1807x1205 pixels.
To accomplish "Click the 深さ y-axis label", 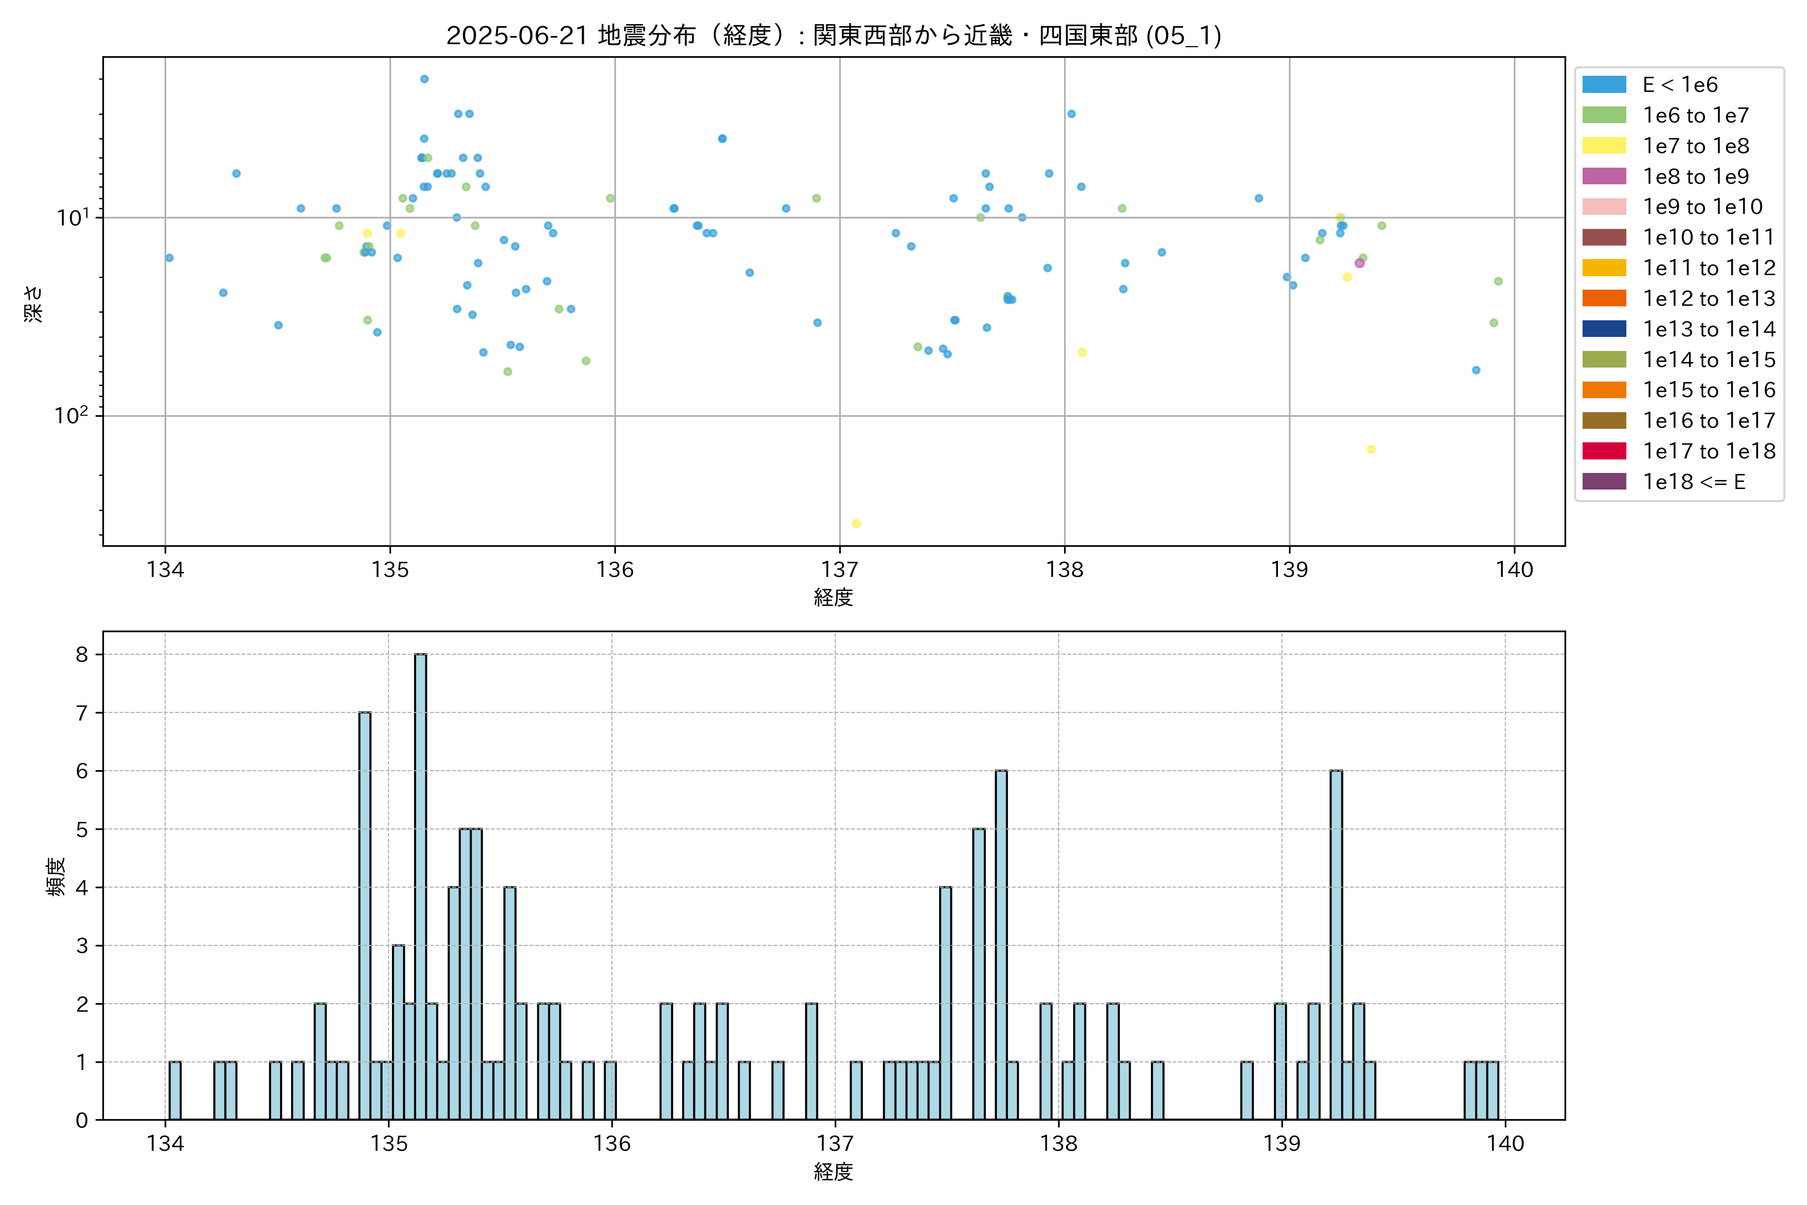I will (x=34, y=304).
